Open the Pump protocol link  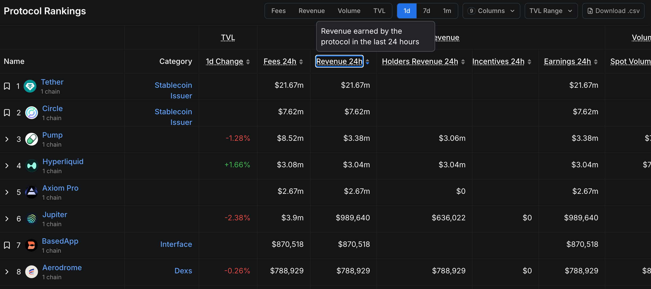tap(53, 135)
